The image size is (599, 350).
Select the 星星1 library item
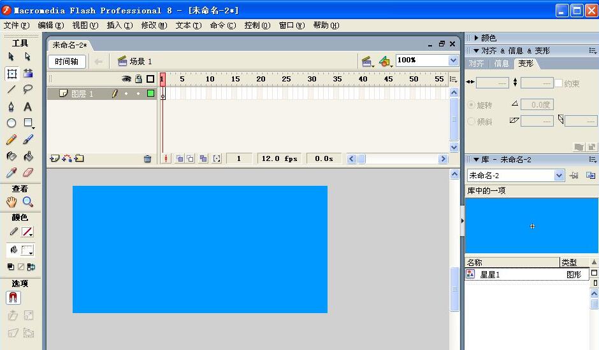[489, 275]
